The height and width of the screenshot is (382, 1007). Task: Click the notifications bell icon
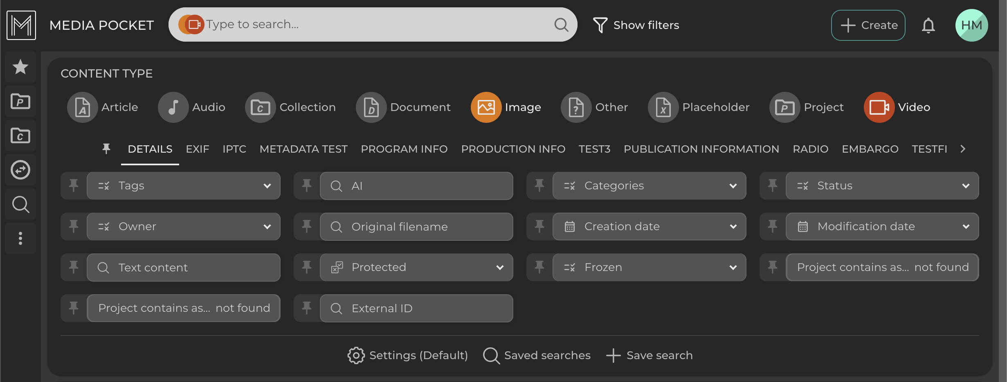(x=928, y=25)
